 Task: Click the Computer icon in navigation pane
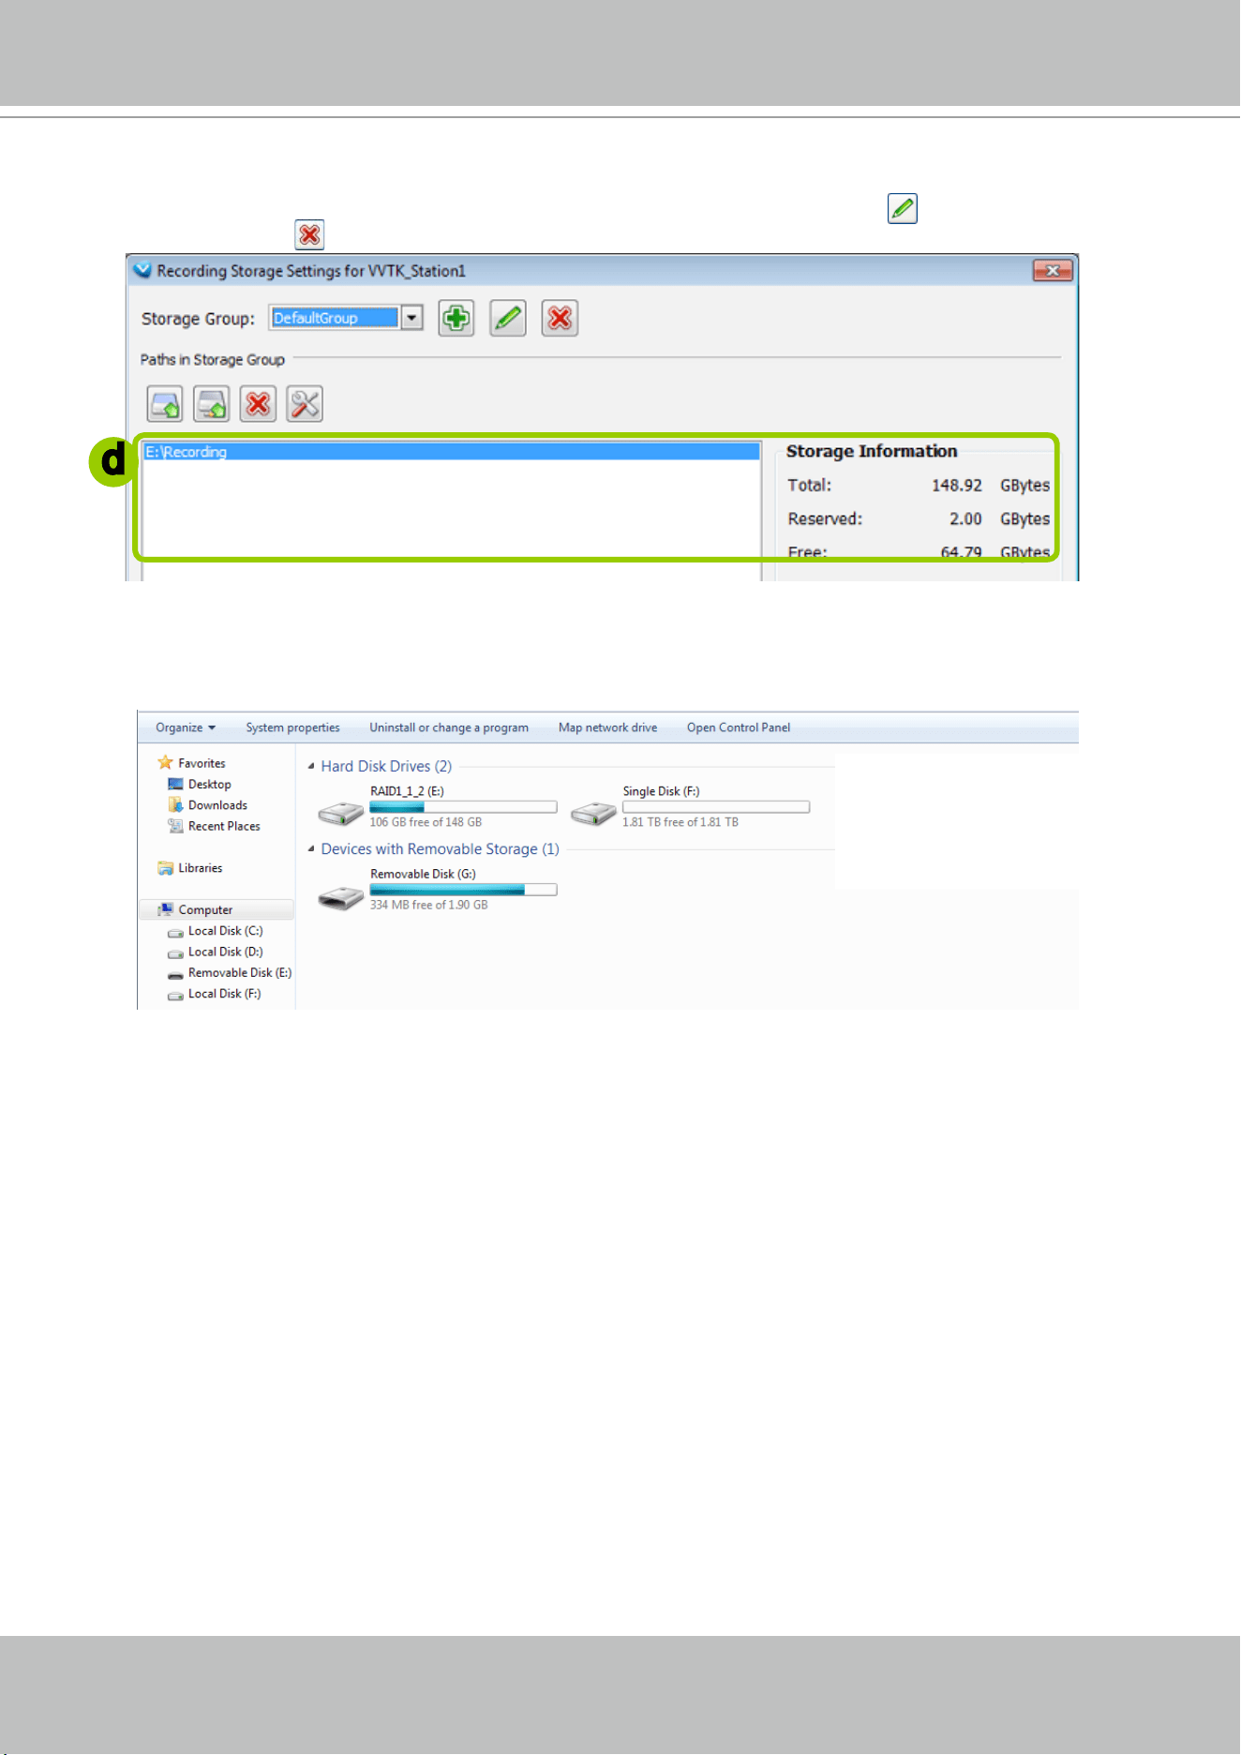pos(166,909)
